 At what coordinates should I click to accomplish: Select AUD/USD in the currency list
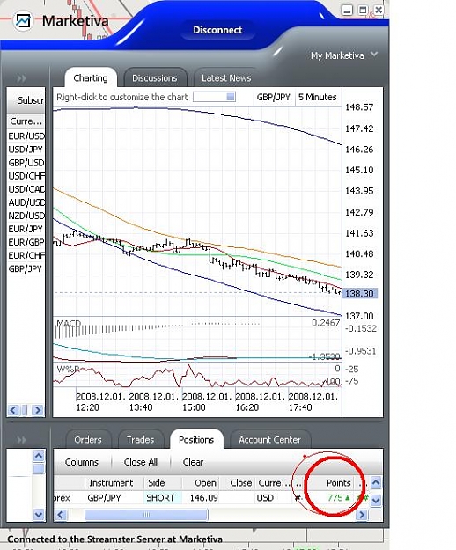(26, 202)
